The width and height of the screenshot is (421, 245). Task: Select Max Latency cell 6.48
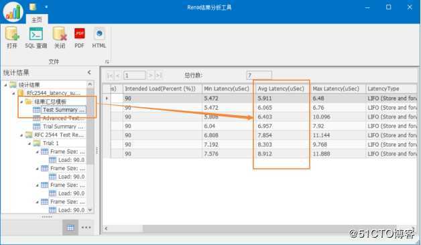pos(338,98)
